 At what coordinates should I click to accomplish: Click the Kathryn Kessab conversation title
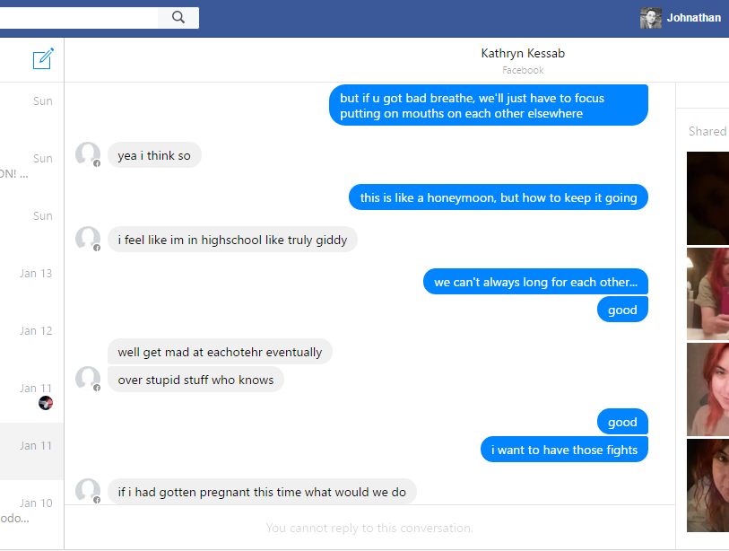coord(523,54)
